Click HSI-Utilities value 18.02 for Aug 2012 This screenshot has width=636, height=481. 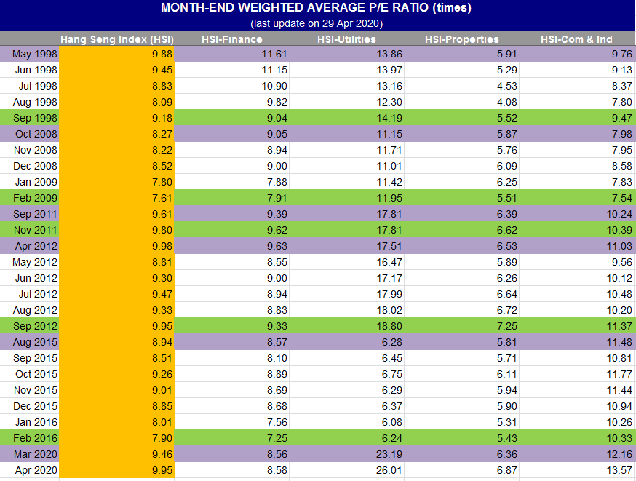[389, 310]
